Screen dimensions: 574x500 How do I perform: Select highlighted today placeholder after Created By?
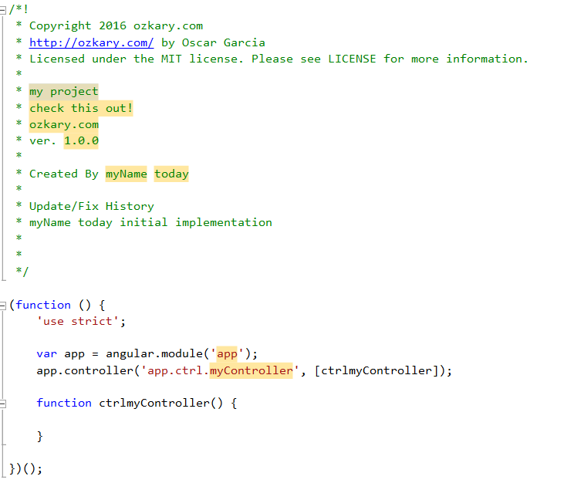click(x=171, y=174)
